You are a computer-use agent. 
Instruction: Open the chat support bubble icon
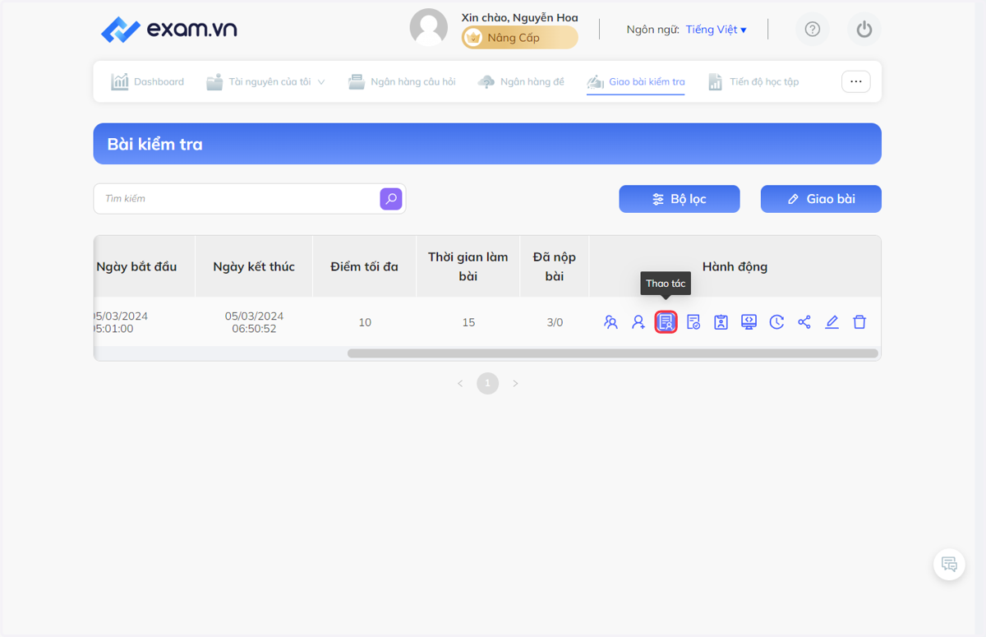[950, 565]
